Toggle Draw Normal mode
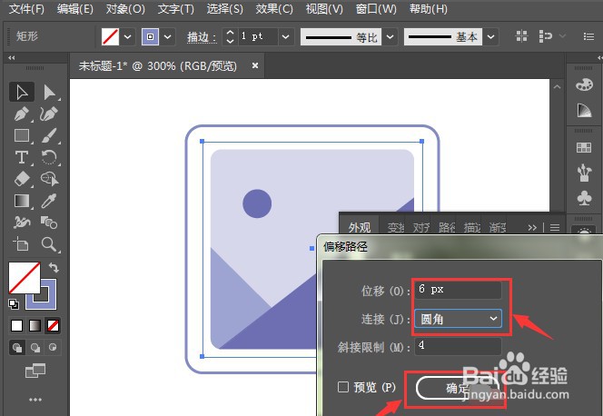The width and height of the screenshot is (603, 416). [17, 348]
